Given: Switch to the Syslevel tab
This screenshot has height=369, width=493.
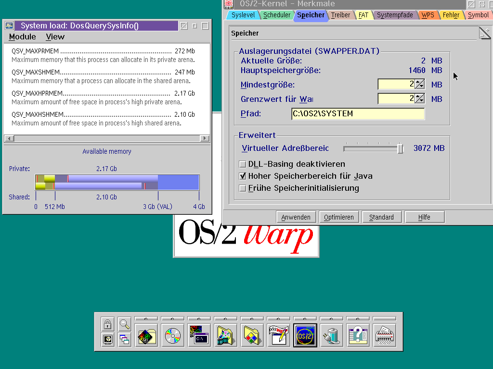Looking at the screenshot, I should pyautogui.click(x=243, y=15).
